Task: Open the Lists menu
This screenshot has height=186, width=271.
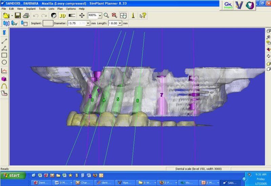Action: [51, 9]
